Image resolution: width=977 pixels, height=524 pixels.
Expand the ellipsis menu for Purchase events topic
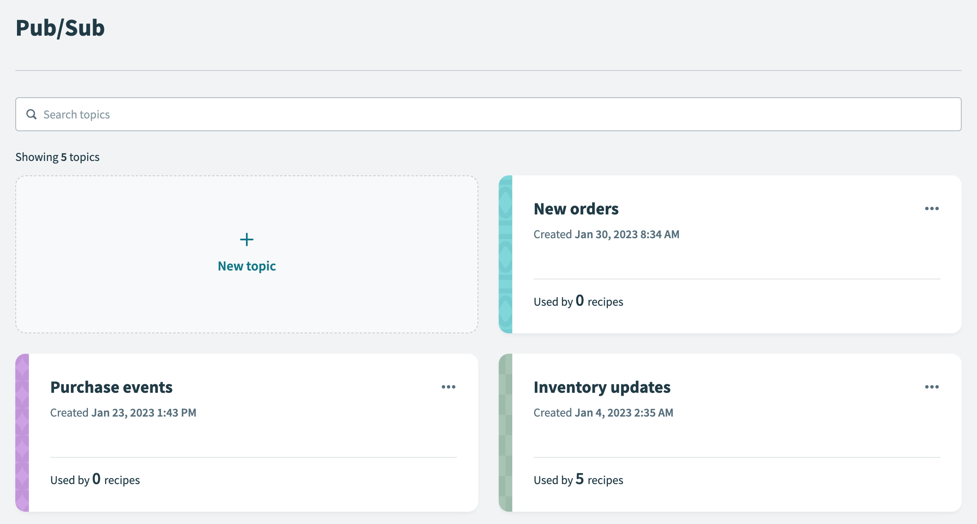449,386
